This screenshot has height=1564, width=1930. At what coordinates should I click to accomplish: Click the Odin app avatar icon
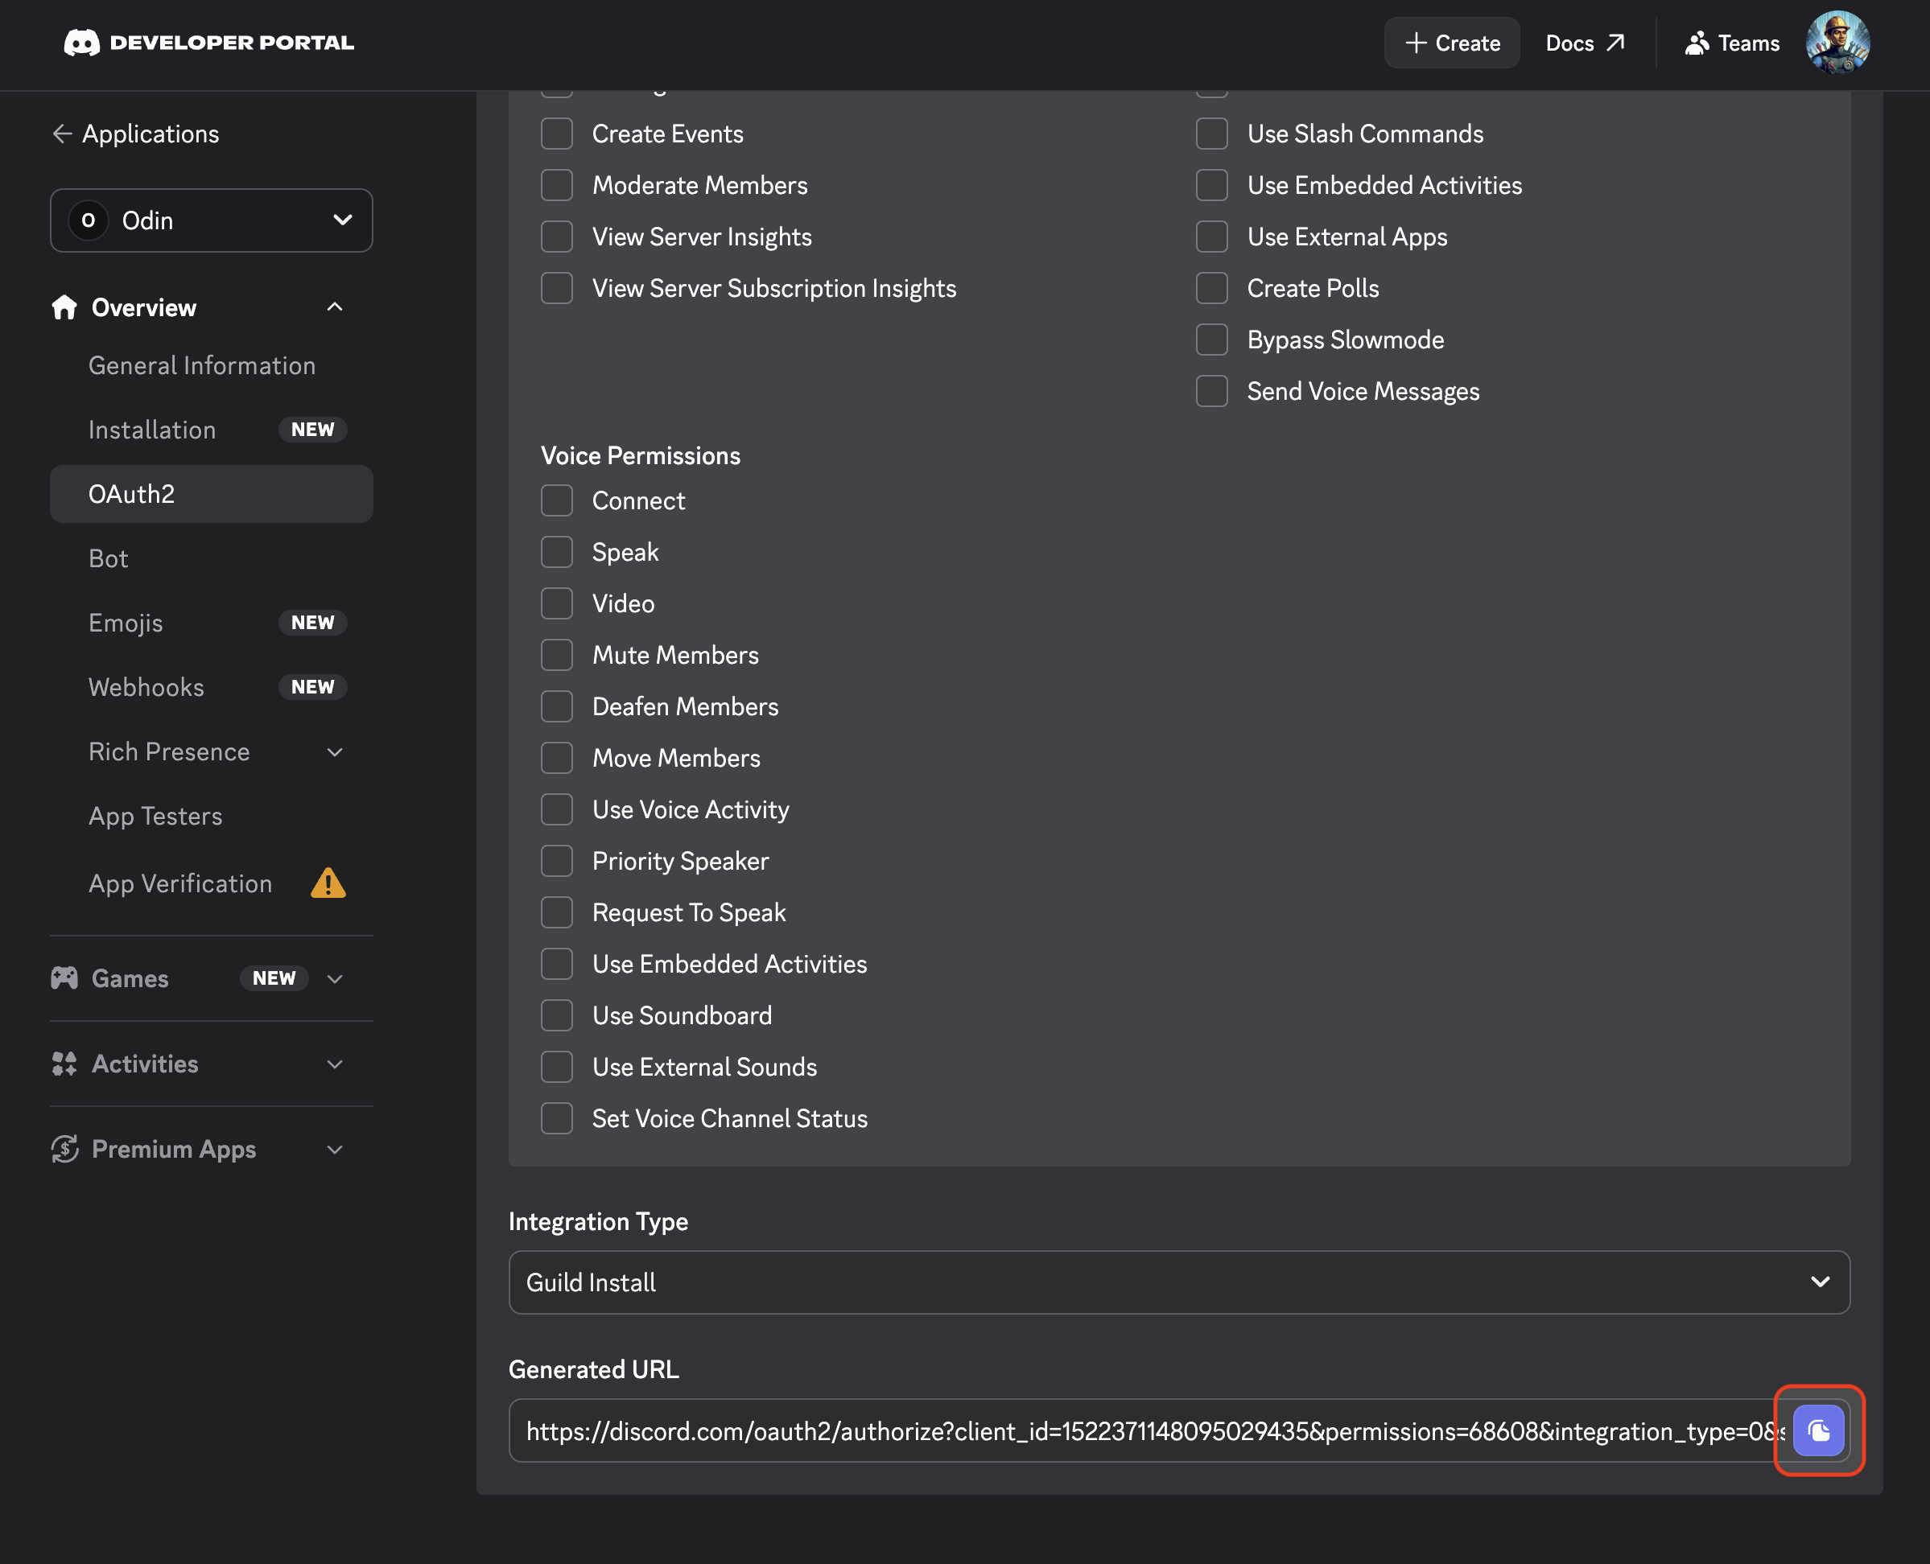[89, 220]
